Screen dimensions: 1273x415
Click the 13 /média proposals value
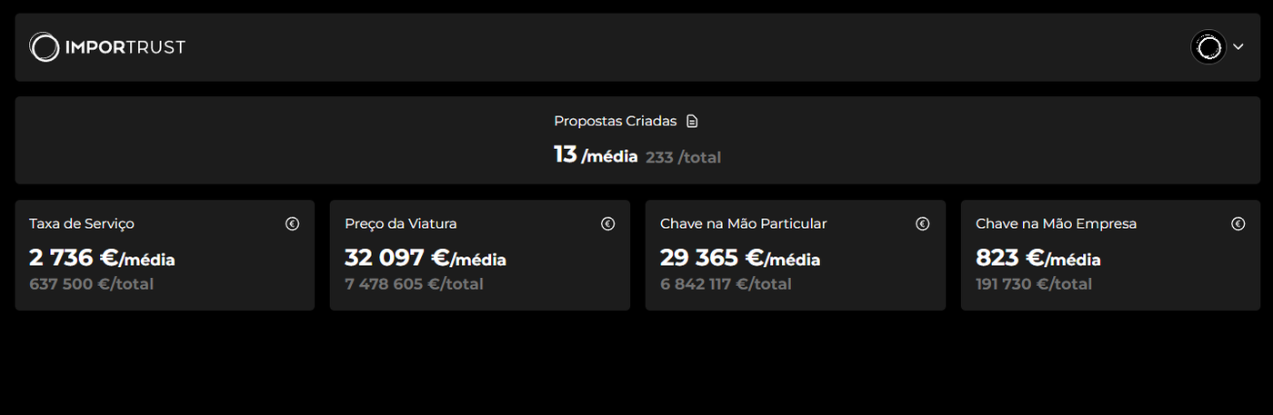pos(596,155)
